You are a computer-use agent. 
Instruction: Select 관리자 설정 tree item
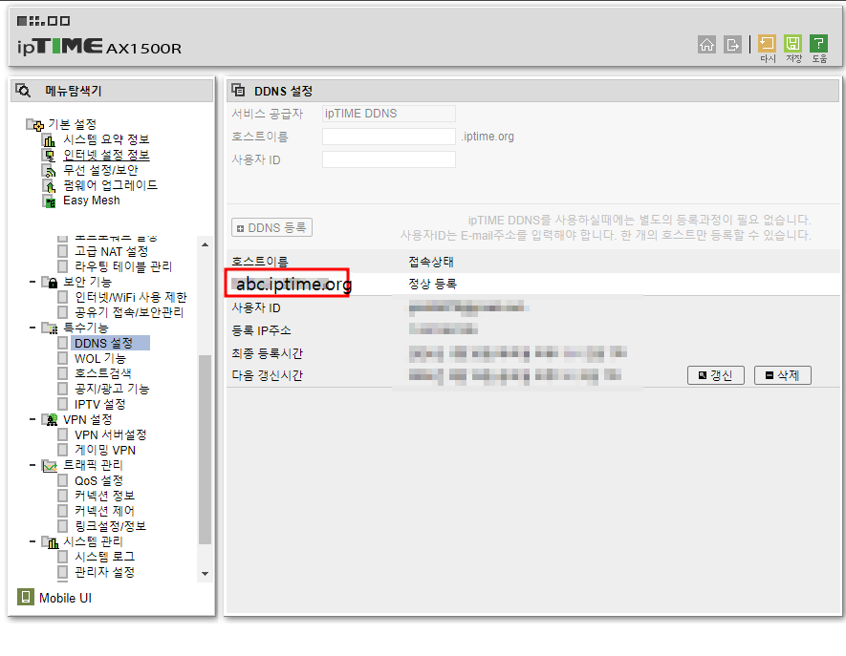click(104, 572)
